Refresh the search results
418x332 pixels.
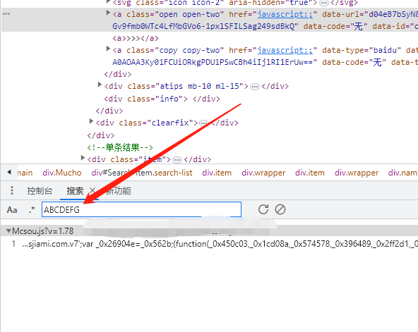pyautogui.click(x=263, y=209)
